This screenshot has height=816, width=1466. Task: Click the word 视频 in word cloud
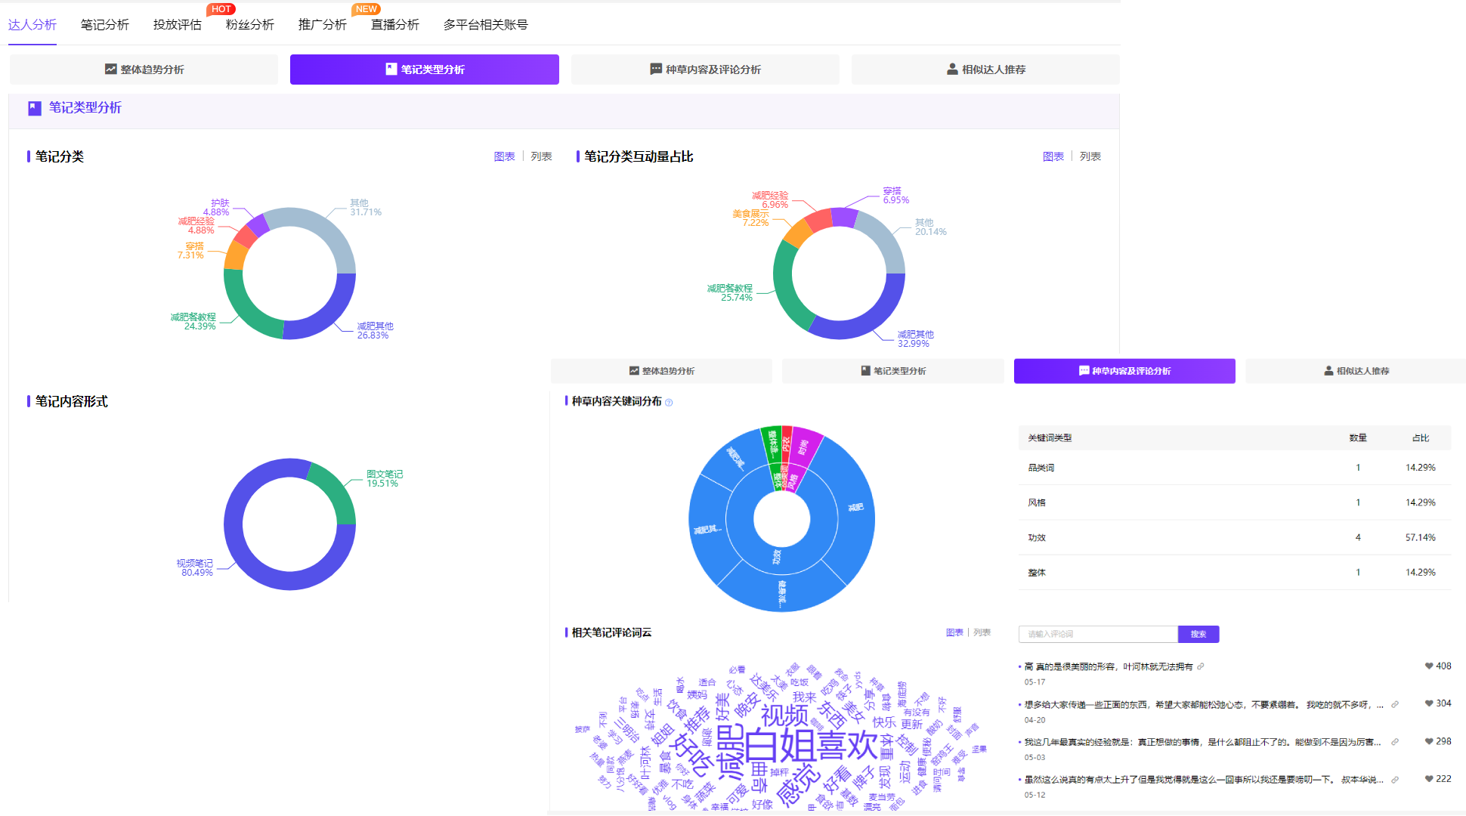click(784, 715)
